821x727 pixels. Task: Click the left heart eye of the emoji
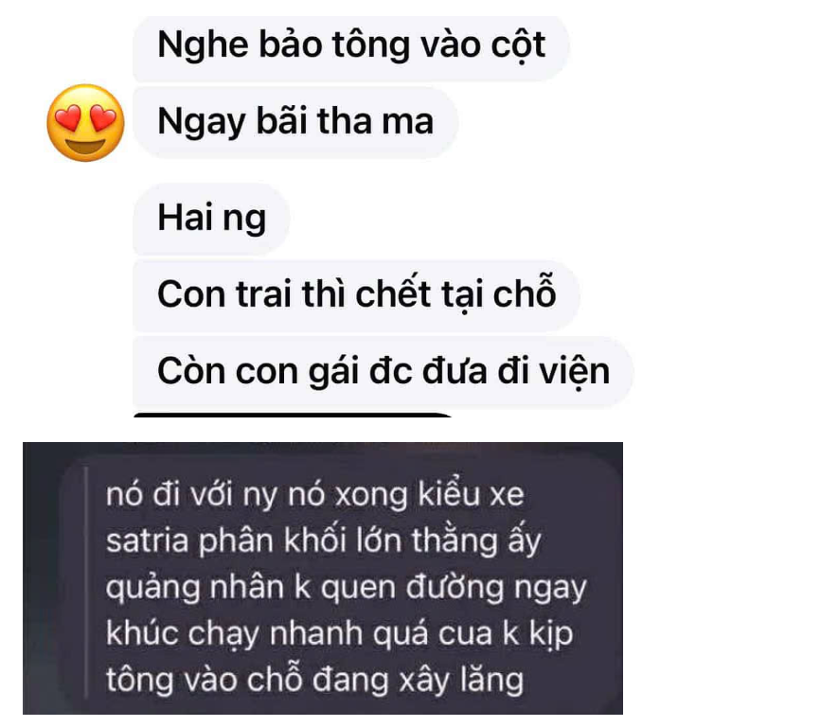click(68, 118)
